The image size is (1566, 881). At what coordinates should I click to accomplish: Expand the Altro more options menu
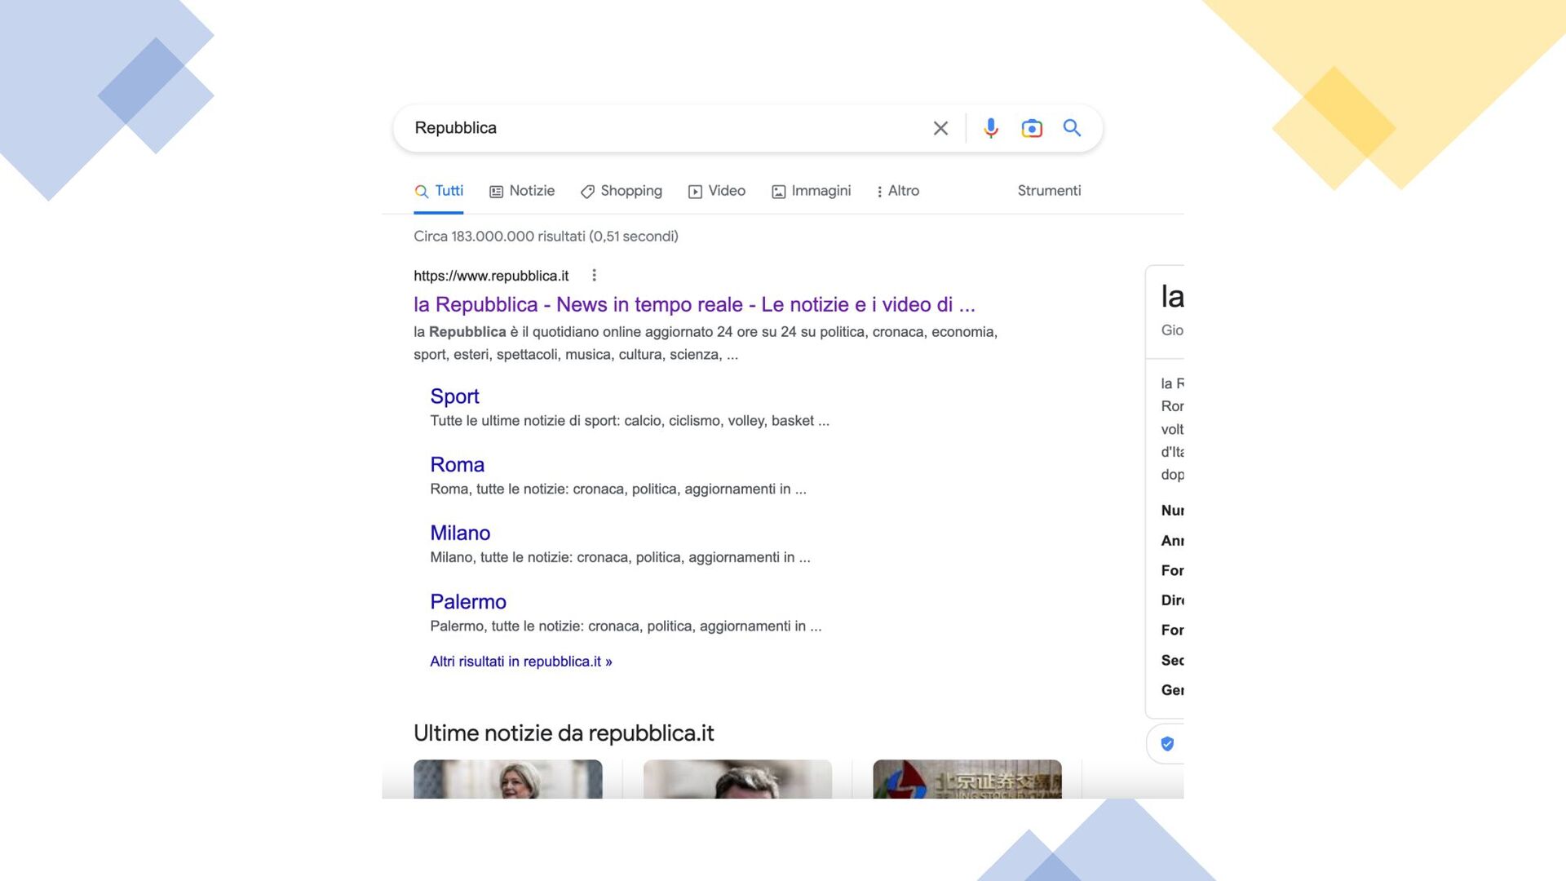click(x=897, y=191)
